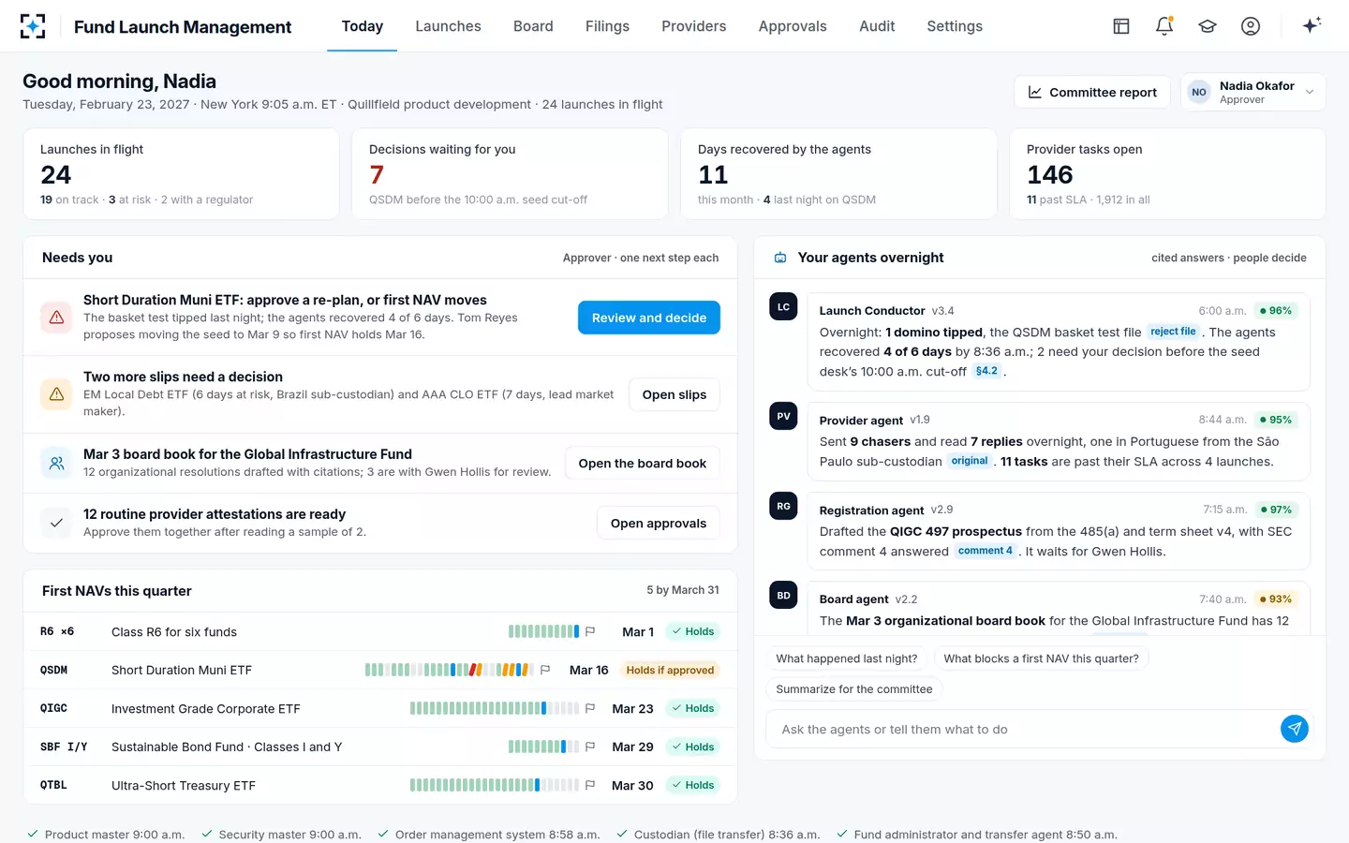Click the sparkle AI assistant icon

tap(1312, 25)
